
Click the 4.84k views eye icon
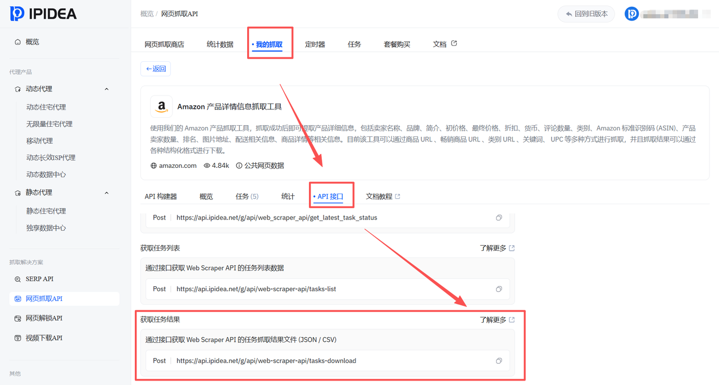coord(207,166)
